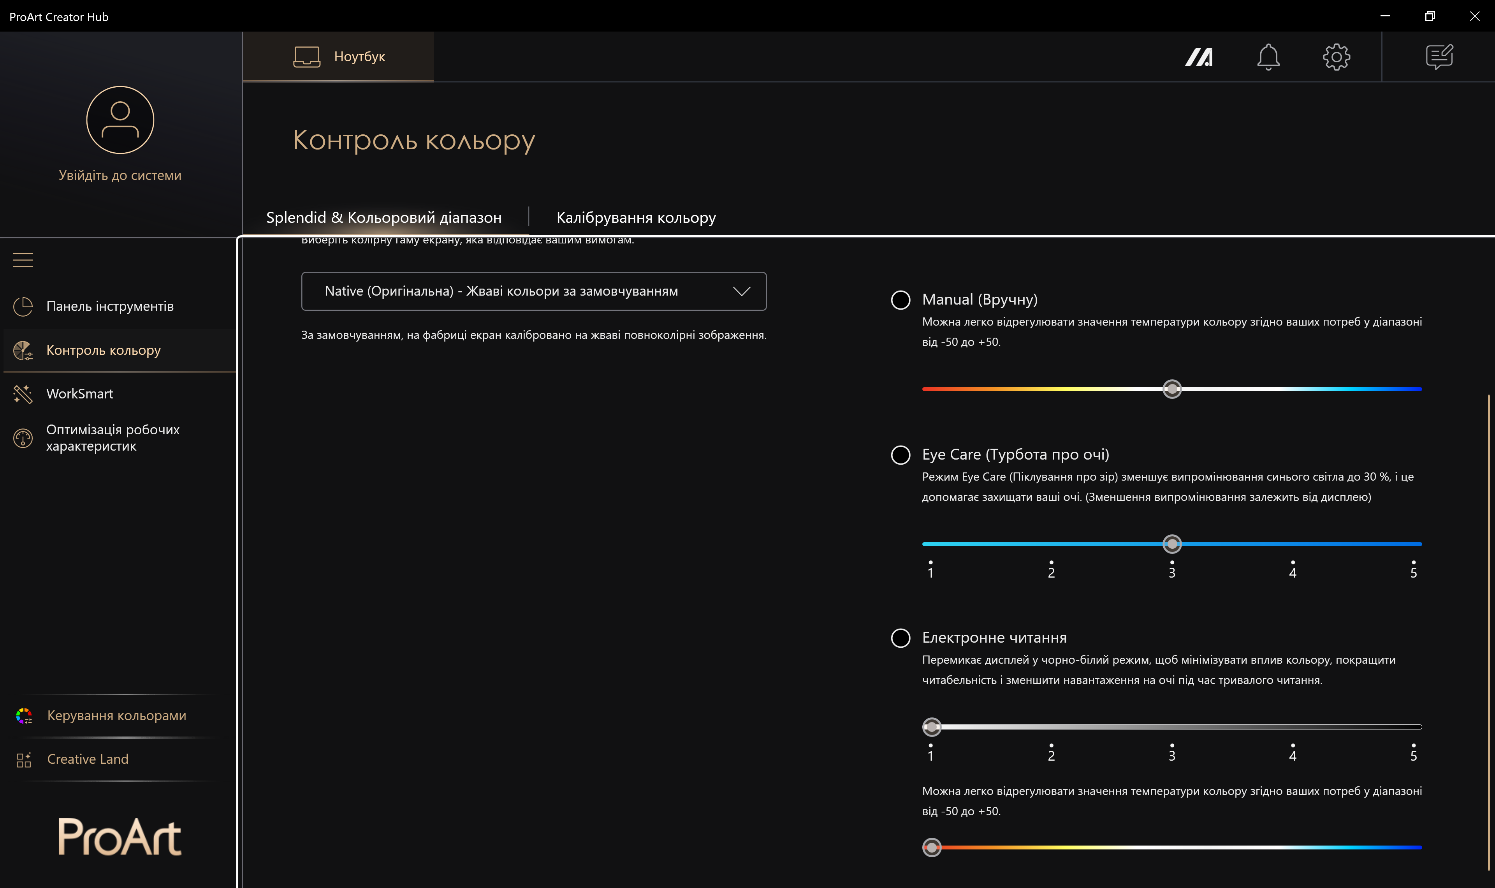1495x888 pixels.
Task: Click the user profile avatar icon
Action: coord(120,120)
